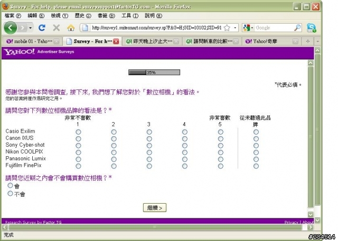The width and height of the screenshot is (338, 241).
Task: Click the outer page scroll-down arrow
Action: click(x=317, y=220)
